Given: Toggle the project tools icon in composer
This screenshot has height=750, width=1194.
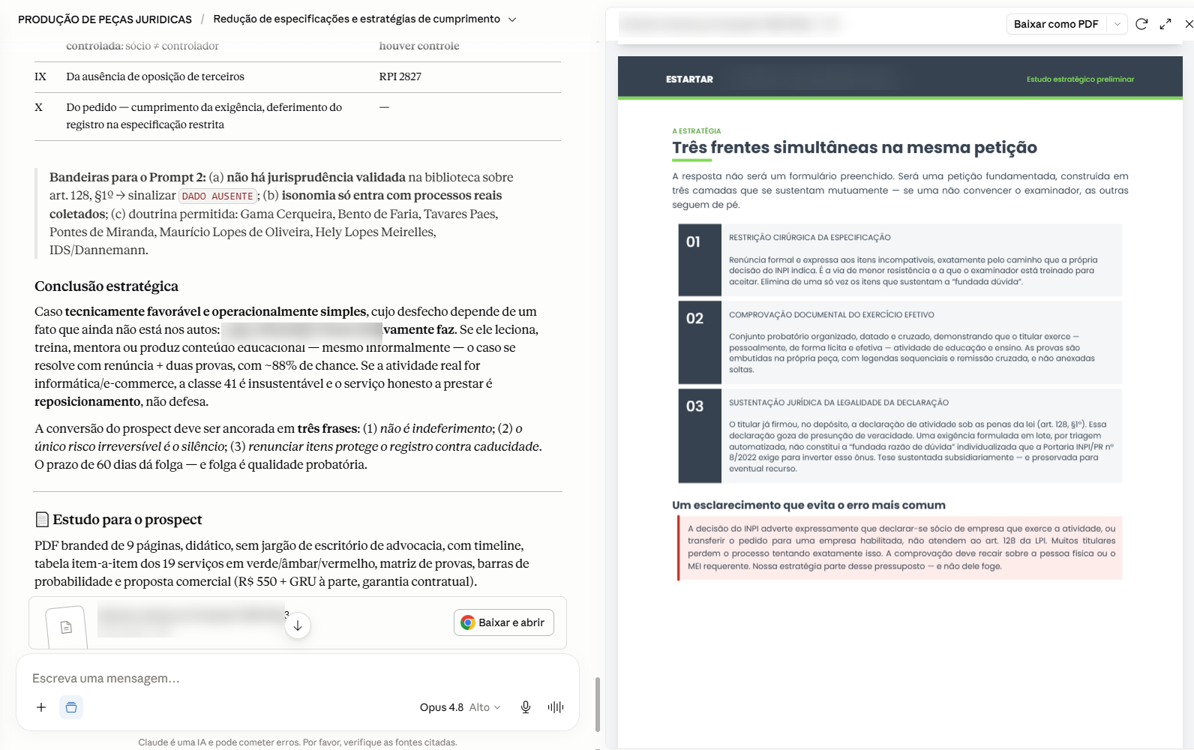Looking at the screenshot, I should [x=71, y=707].
